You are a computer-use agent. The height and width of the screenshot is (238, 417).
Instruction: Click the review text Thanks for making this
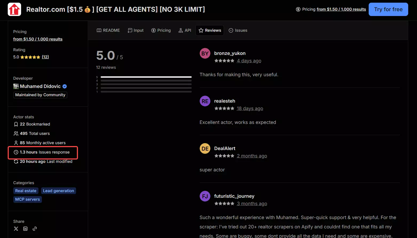[x=239, y=75]
